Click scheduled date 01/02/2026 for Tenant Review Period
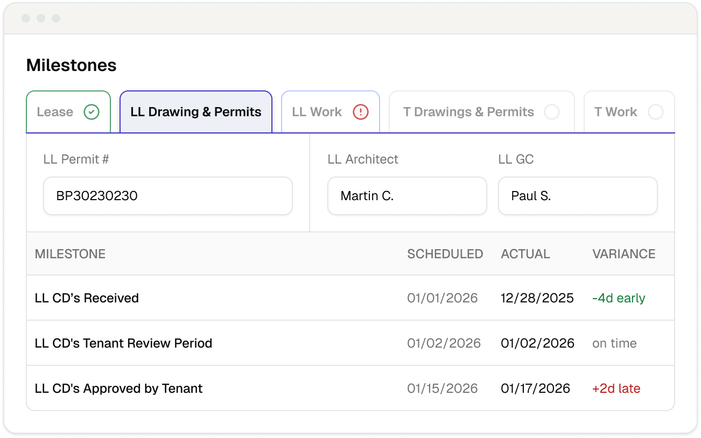Screen dimensions: 701x438 point(444,343)
